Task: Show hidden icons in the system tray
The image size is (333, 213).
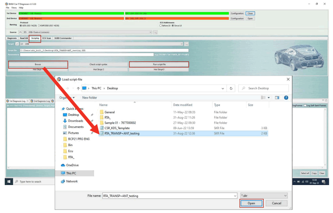Action: coord(294,182)
